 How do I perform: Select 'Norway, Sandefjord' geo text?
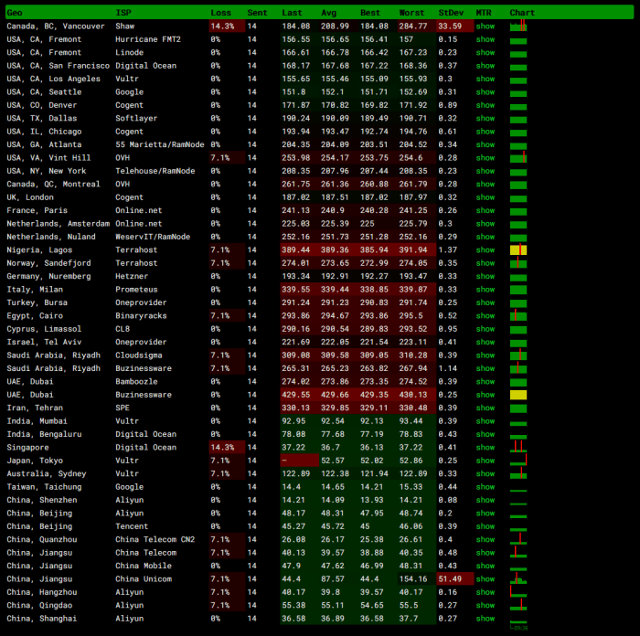48,263
